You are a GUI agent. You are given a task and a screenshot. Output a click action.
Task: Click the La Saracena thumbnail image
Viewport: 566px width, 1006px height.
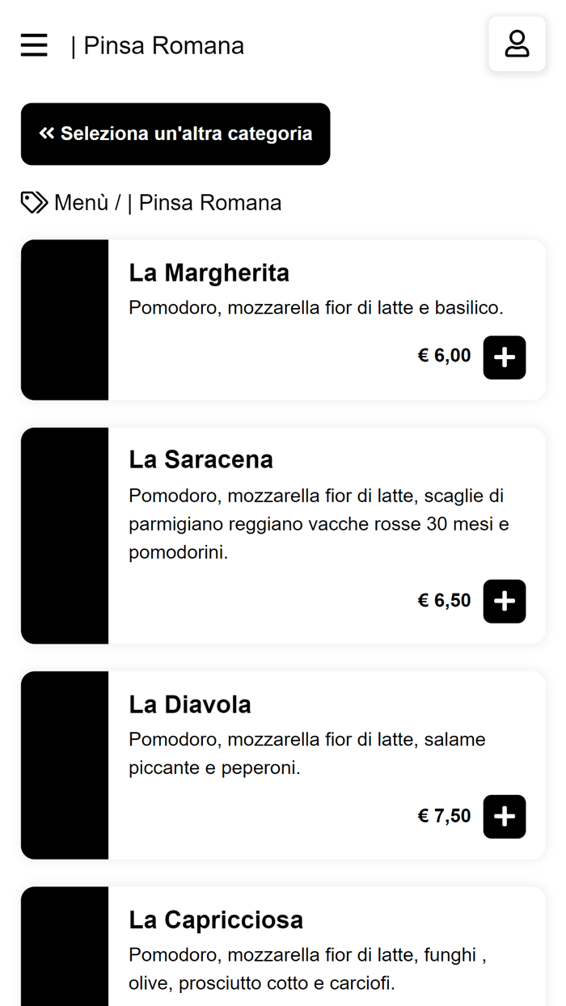tap(65, 535)
